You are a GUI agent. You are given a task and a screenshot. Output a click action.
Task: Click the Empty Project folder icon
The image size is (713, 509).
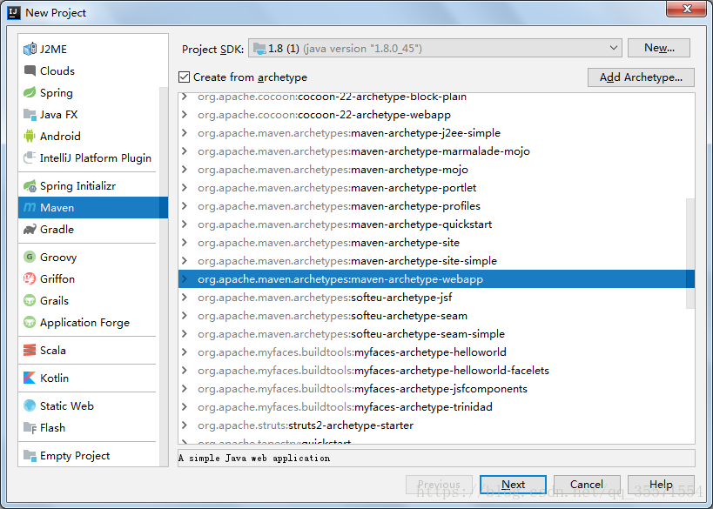30,455
